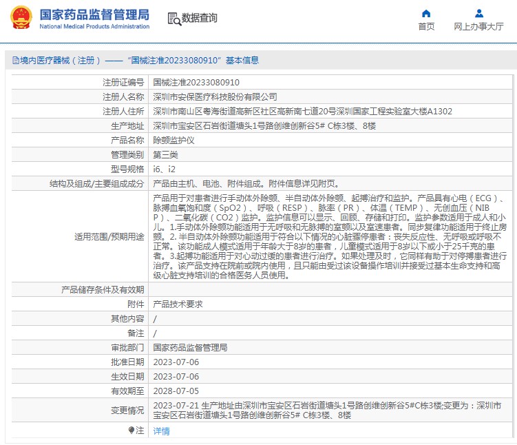The image size is (517, 445).
Task: Click the 备注 row label
Action: click(136, 333)
